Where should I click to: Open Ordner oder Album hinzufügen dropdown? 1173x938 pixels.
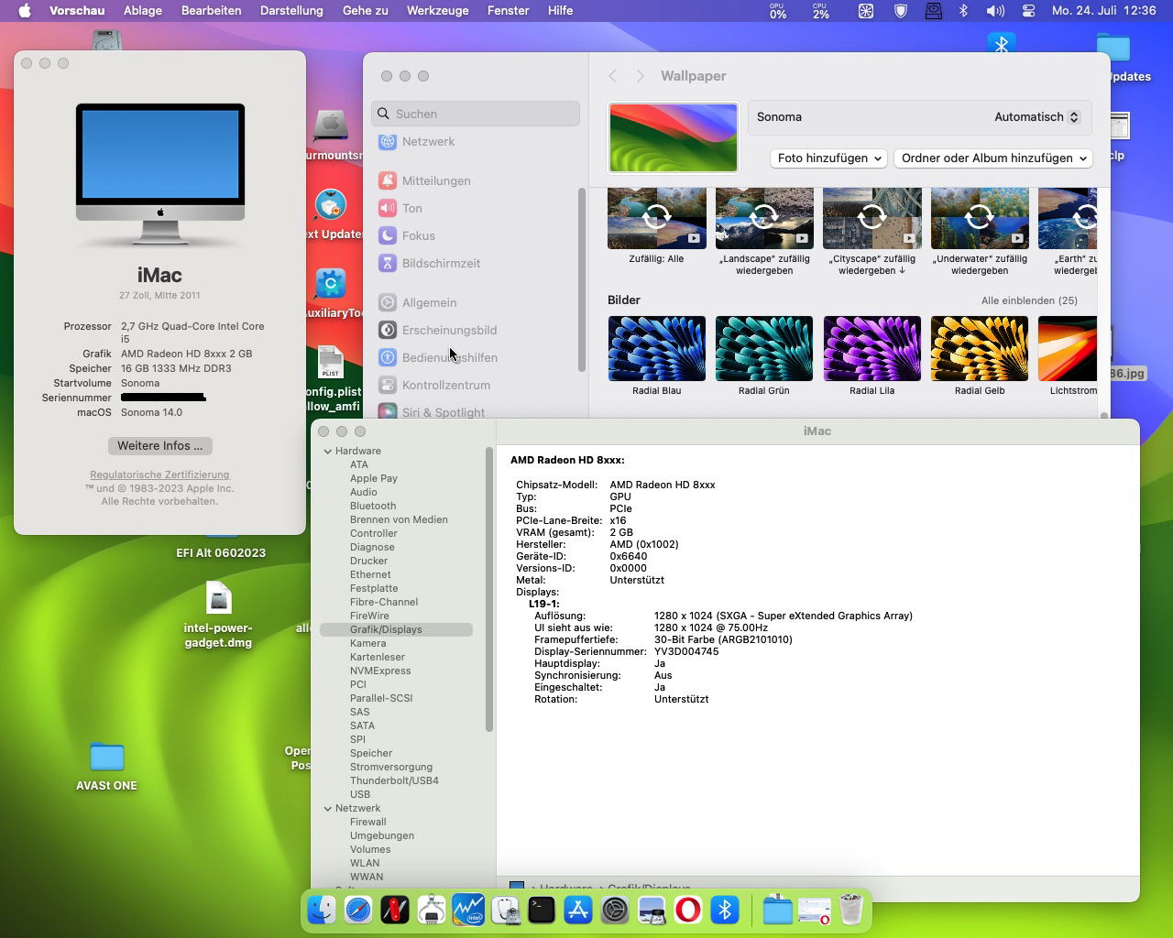click(993, 158)
